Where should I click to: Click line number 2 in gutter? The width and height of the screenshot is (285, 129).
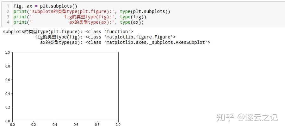click(x=8, y=12)
